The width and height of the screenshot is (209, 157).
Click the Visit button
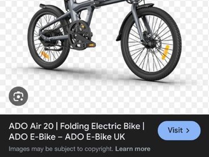coord(179,130)
